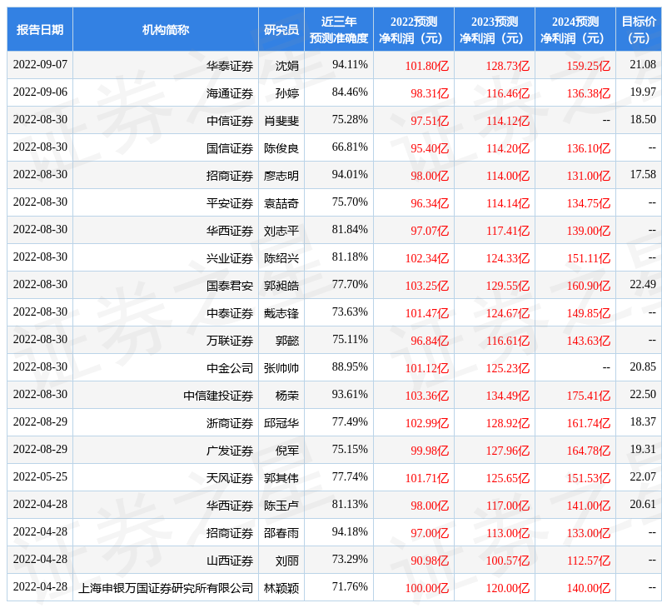The image size is (662, 608).
Task: Select the 中金公司 institution cell
Action: [166, 366]
